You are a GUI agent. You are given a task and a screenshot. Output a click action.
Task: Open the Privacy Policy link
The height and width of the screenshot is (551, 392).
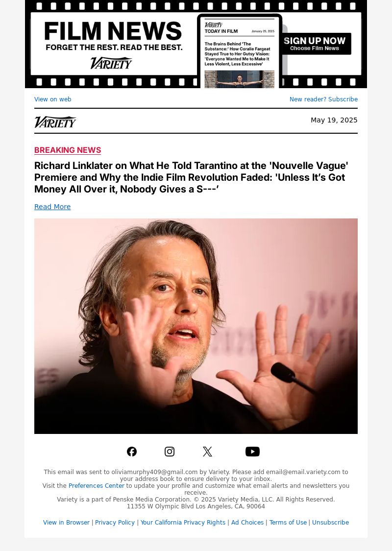(x=115, y=523)
